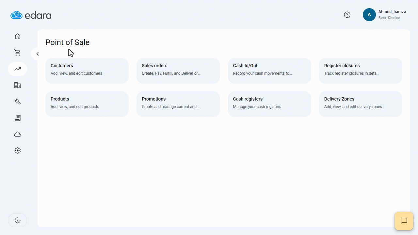Open the cloud sidebar icon
The image size is (418, 235).
pos(18,134)
